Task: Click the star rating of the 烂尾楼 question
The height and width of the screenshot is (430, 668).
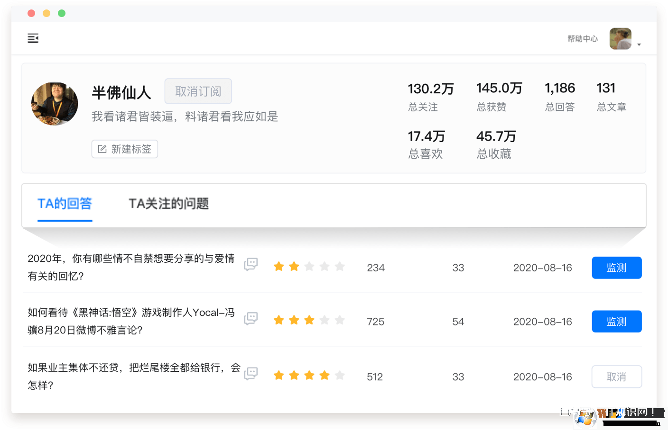Action: [x=309, y=376]
